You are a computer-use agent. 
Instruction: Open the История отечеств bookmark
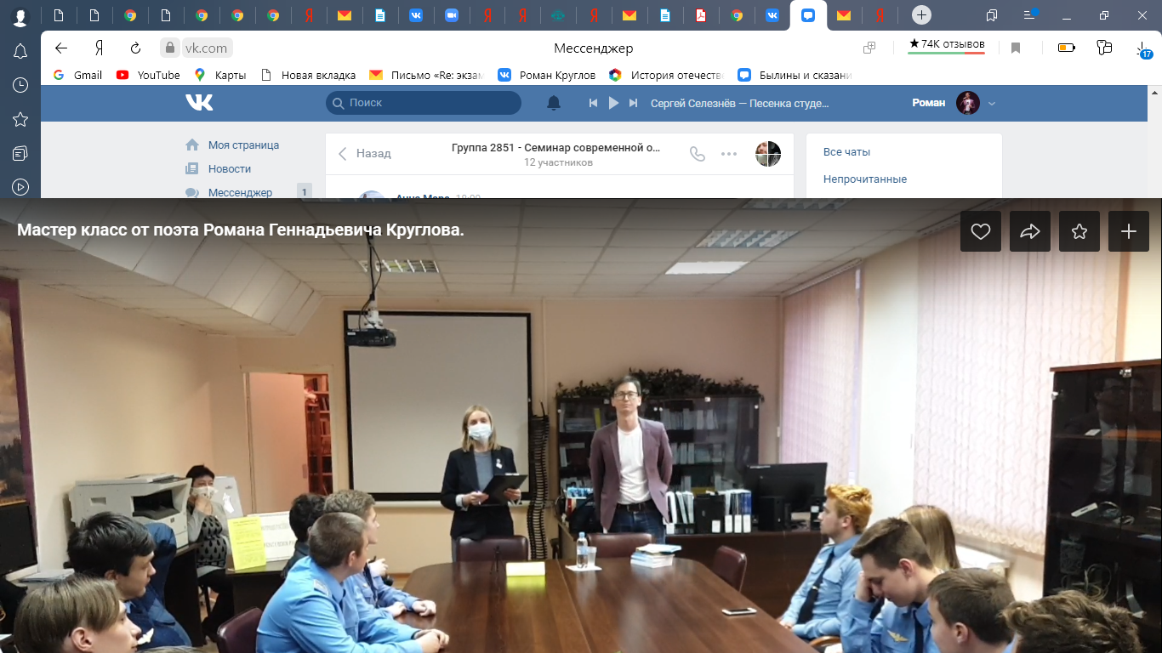coord(666,75)
